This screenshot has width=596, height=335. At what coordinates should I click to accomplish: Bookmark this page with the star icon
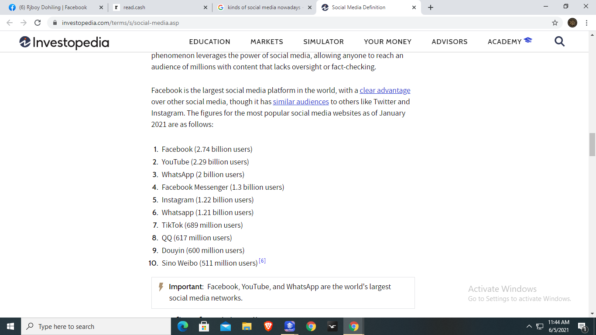tap(555, 23)
